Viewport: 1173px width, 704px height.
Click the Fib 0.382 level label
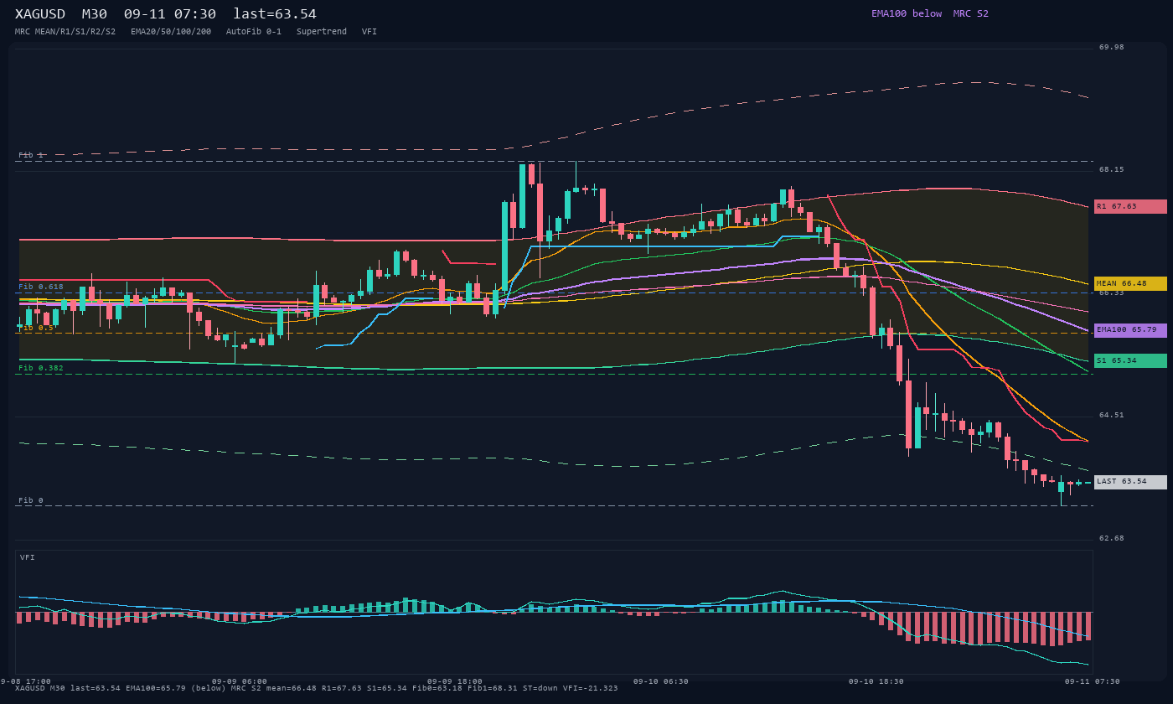click(41, 368)
